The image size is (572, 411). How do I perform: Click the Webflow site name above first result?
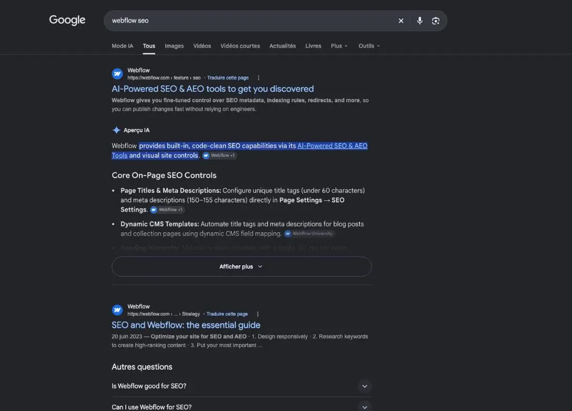(138, 70)
